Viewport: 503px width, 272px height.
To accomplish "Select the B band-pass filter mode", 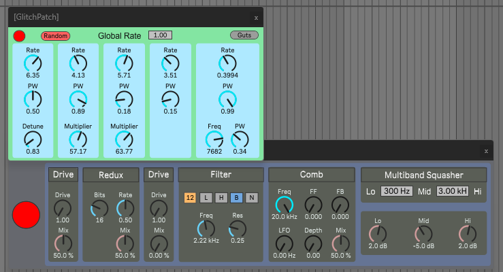I will [236, 198].
